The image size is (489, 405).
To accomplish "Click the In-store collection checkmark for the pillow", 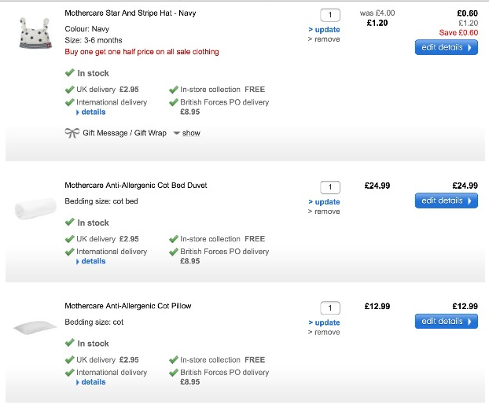I will 174,360.
